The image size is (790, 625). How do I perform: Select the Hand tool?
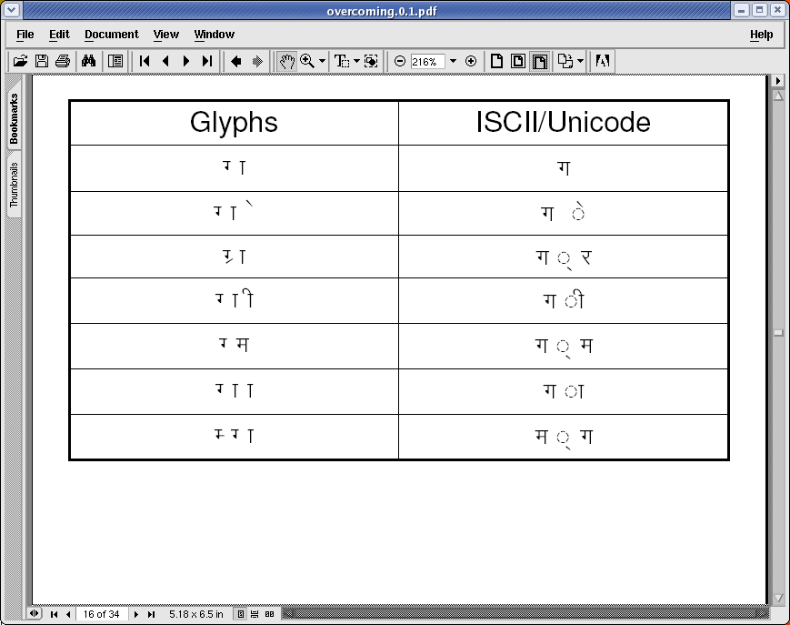pos(287,61)
